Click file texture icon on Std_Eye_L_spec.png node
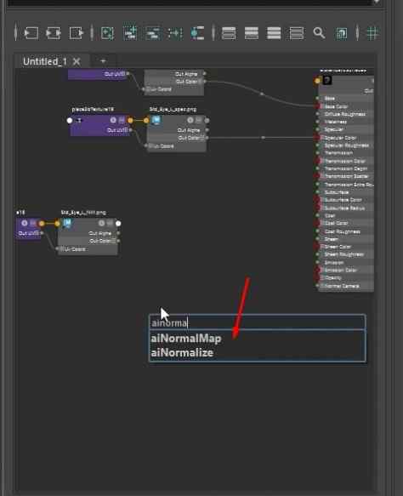The width and height of the screenshot is (403, 496). [x=156, y=120]
